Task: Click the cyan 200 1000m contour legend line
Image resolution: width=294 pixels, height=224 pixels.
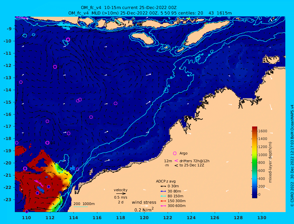Action: [81, 207]
